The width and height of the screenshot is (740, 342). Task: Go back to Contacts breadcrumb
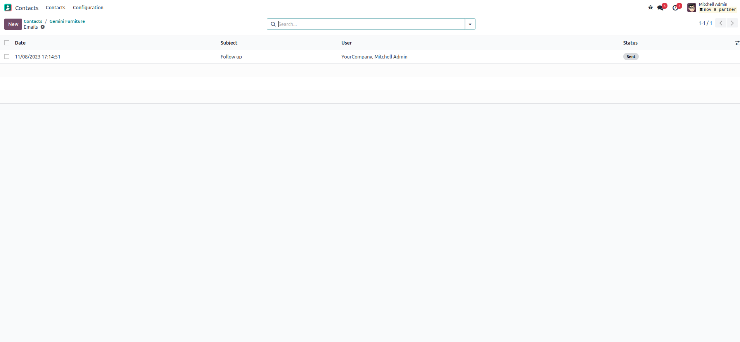click(x=33, y=21)
